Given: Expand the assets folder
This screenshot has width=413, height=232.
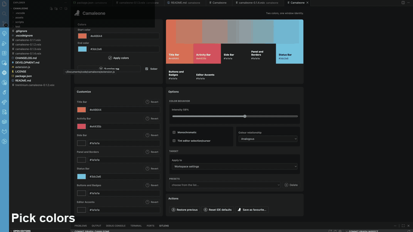Looking at the screenshot, I should coord(19,18).
